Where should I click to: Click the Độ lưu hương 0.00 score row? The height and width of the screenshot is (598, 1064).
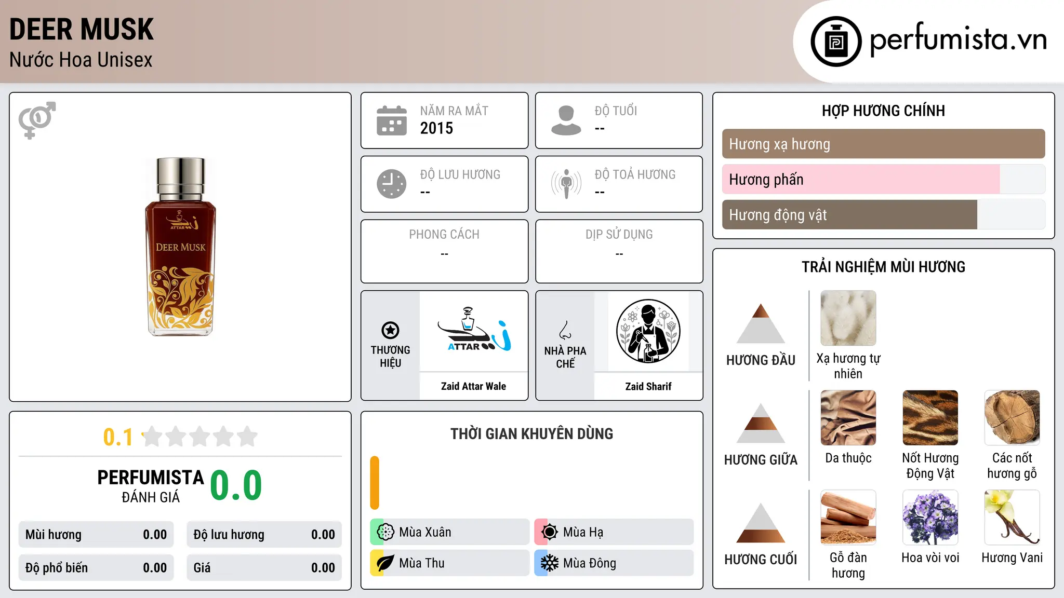264,535
